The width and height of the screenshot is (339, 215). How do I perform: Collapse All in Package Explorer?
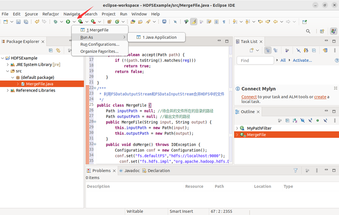coord(51,50)
